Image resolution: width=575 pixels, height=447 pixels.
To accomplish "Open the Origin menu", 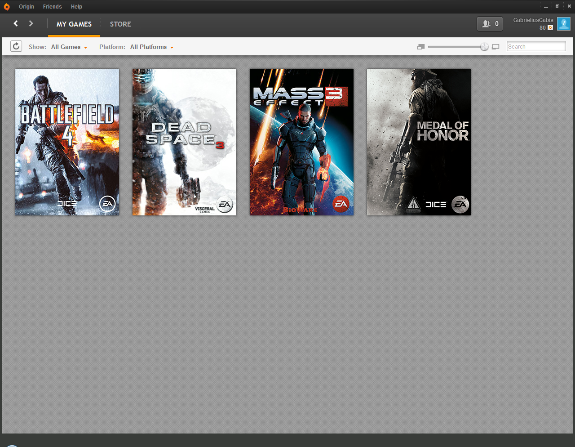I will click(x=27, y=7).
